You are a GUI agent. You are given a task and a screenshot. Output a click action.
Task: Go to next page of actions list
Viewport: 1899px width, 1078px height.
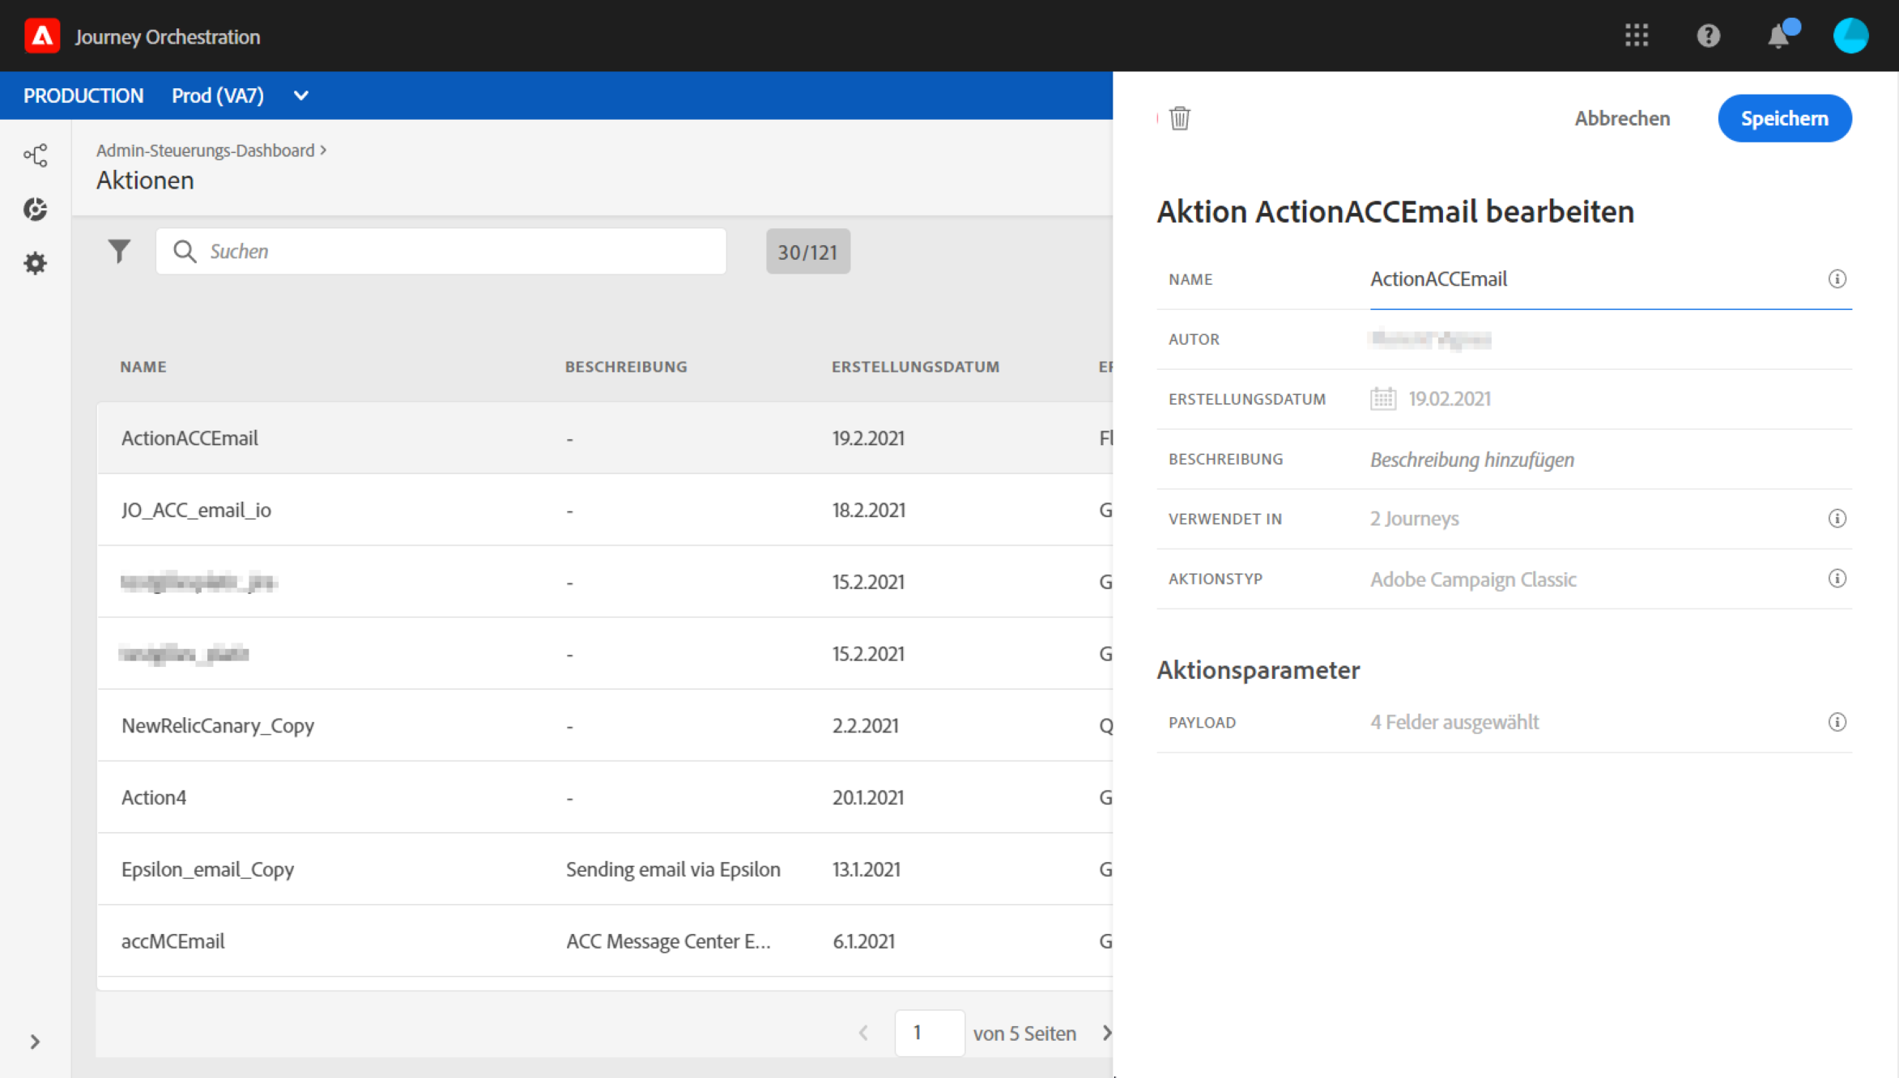[1106, 1033]
